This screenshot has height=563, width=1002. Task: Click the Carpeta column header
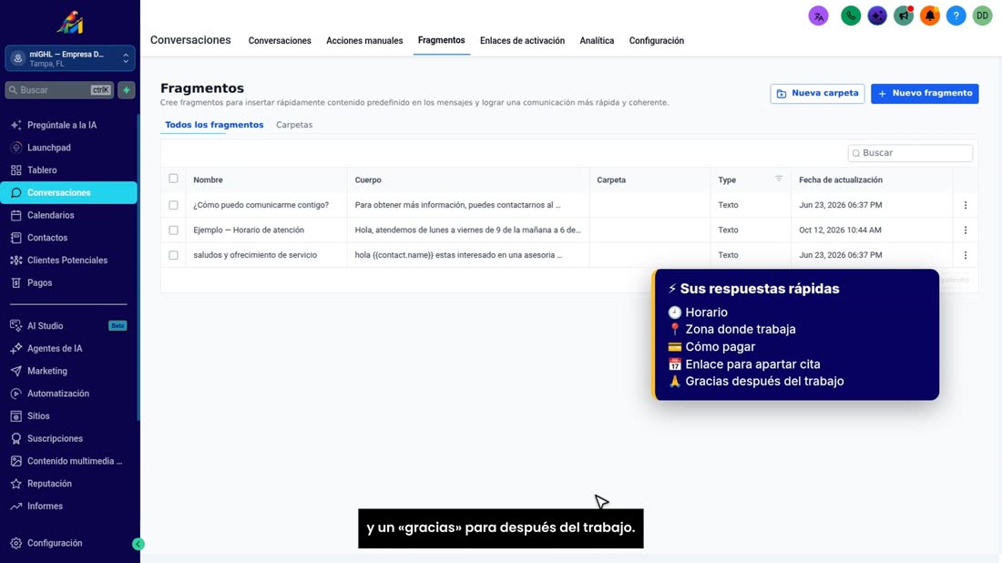coord(611,179)
